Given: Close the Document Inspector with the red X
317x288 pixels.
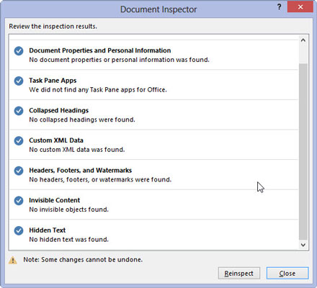Looking at the screenshot, I should (x=300, y=6).
